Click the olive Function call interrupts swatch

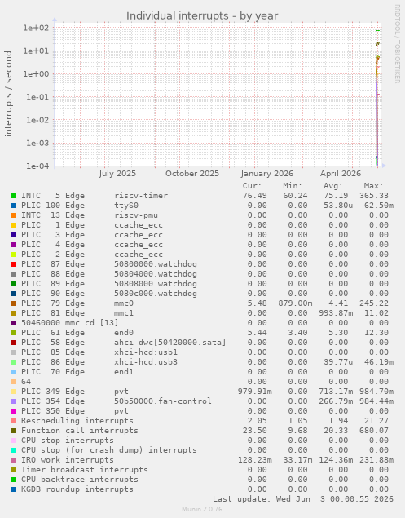tap(14, 431)
